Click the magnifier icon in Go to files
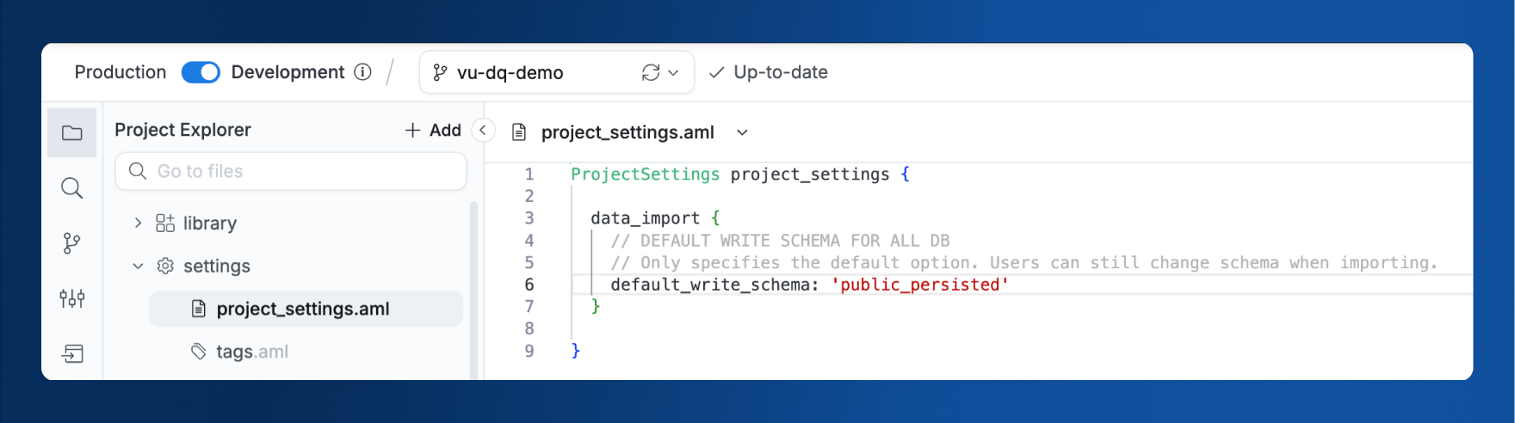The height and width of the screenshot is (423, 1515). click(138, 171)
